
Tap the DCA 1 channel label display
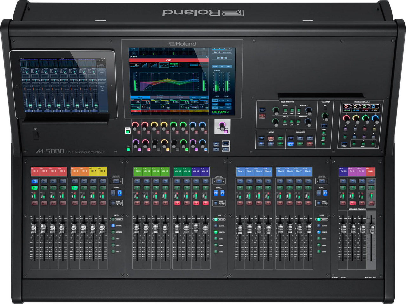[240, 171]
